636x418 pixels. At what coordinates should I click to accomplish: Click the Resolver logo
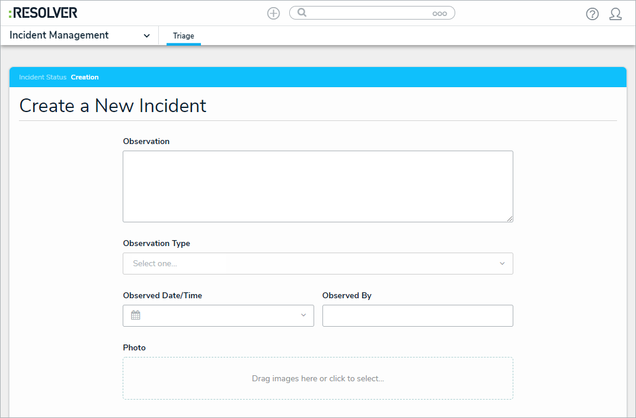point(43,12)
